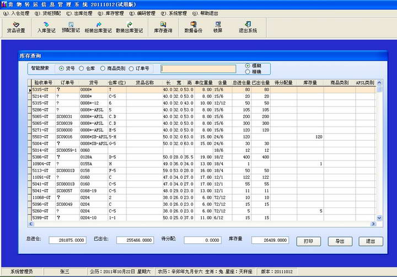Select the 货号 search radio button
Image resolution: width=397 pixels, height=277 pixels.
[x=61, y=68]
